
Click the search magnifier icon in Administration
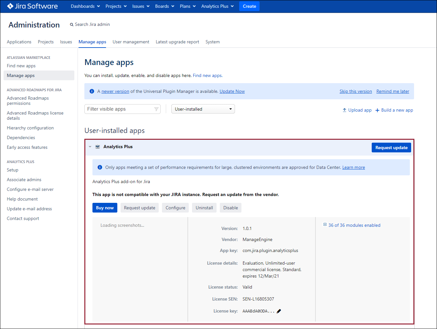[72, 25]
